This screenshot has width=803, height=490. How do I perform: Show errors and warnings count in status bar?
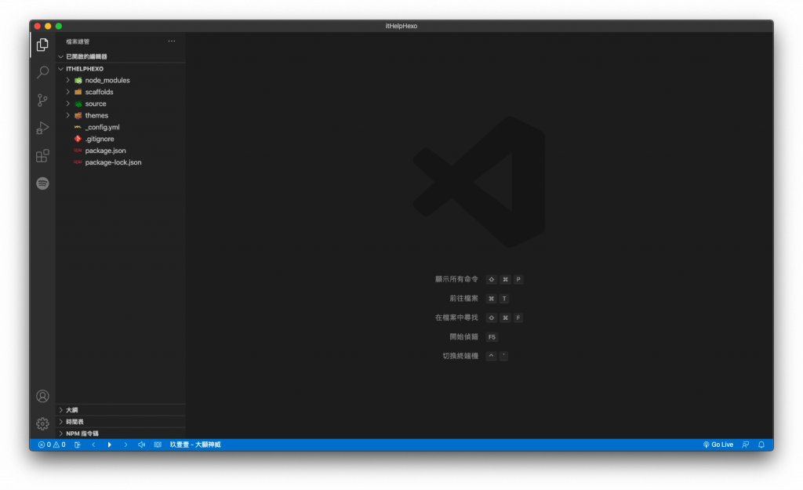pos(52,445)
